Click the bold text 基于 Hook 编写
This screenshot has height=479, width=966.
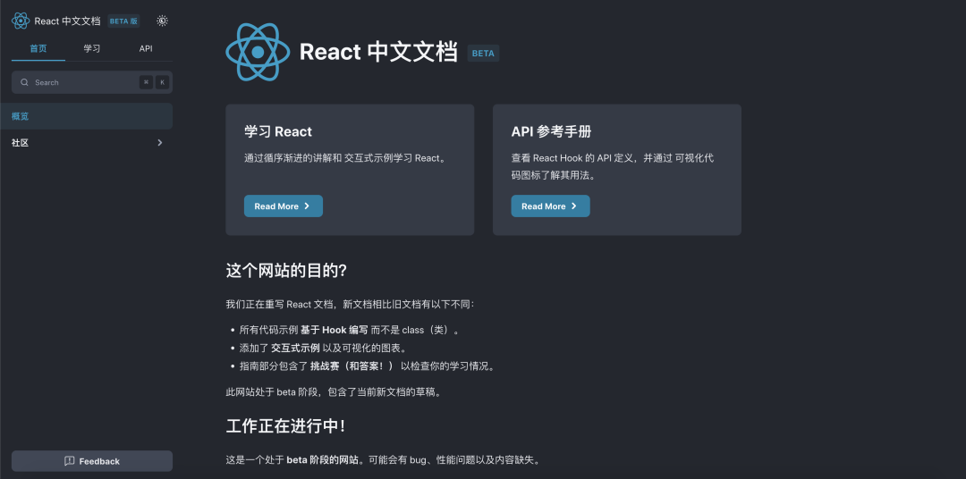coord(334,330)
